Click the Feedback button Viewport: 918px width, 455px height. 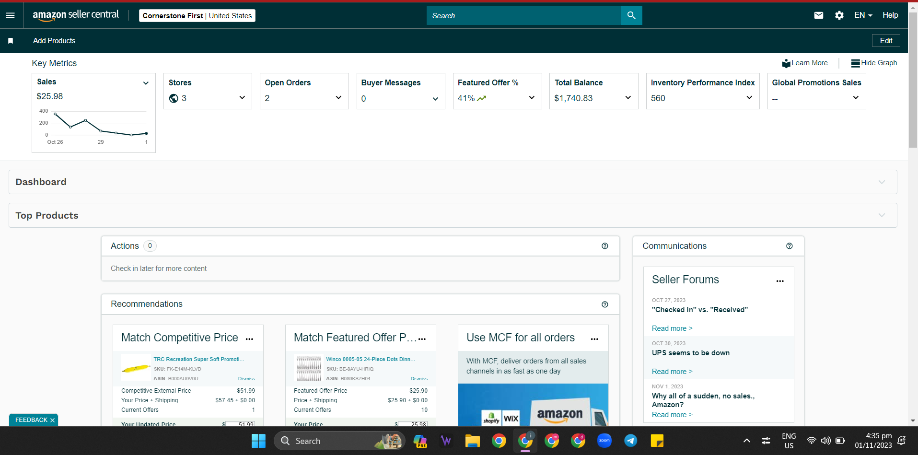click(x=31, y=420)
